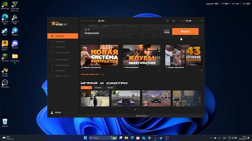
Task: Follow the Больше новостей link
Action: click(92, 74)
